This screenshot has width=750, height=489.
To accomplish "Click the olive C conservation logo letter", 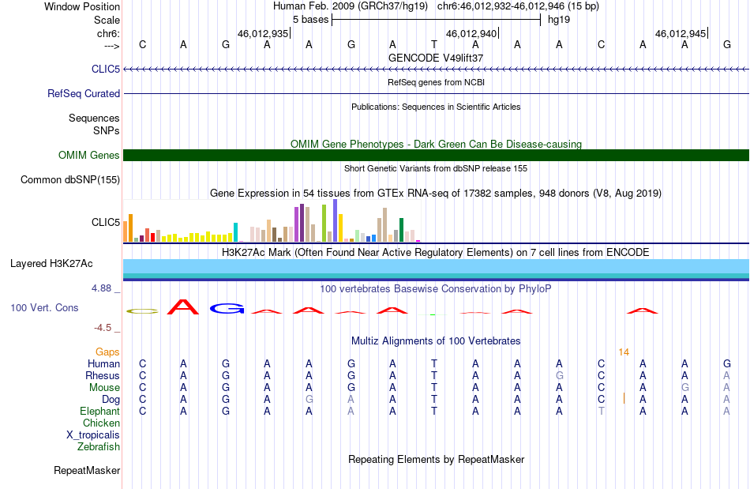I will (x=142, y=311).
